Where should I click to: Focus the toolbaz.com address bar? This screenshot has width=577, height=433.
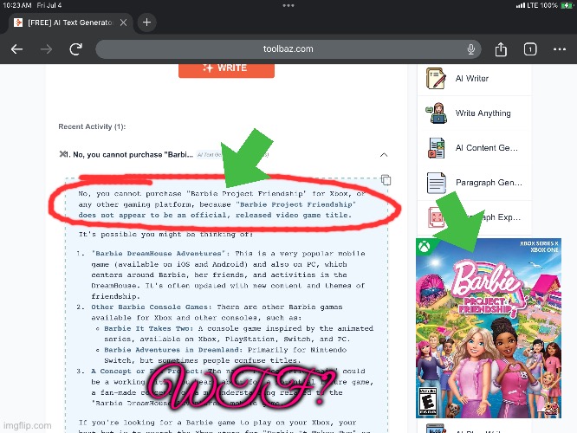tap(288, 48)
